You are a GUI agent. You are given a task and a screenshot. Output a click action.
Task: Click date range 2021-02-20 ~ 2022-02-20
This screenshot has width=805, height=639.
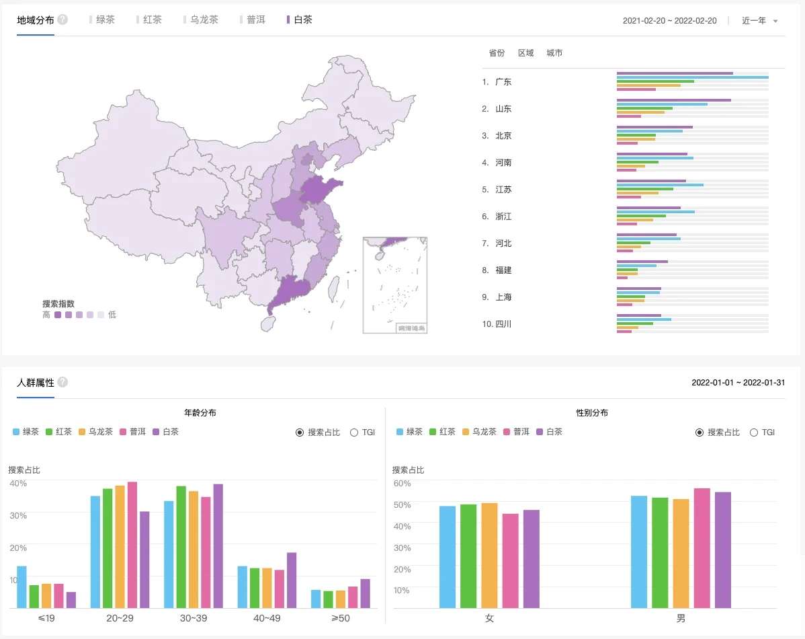[x=669, y=21]
